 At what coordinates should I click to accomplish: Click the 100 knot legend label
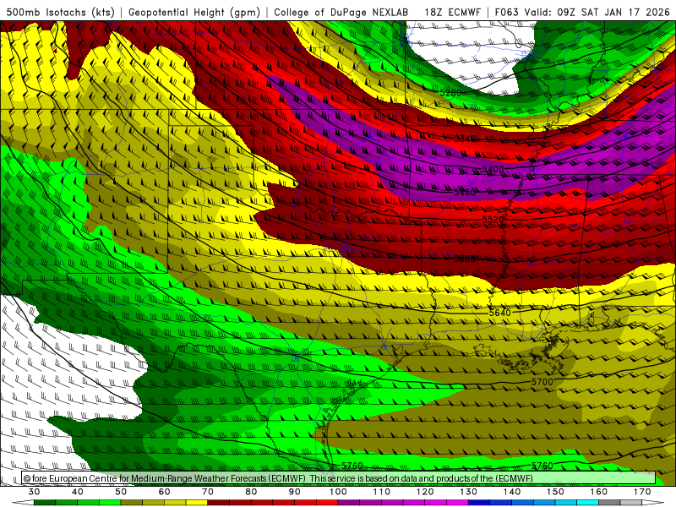(x=338, y=492)
